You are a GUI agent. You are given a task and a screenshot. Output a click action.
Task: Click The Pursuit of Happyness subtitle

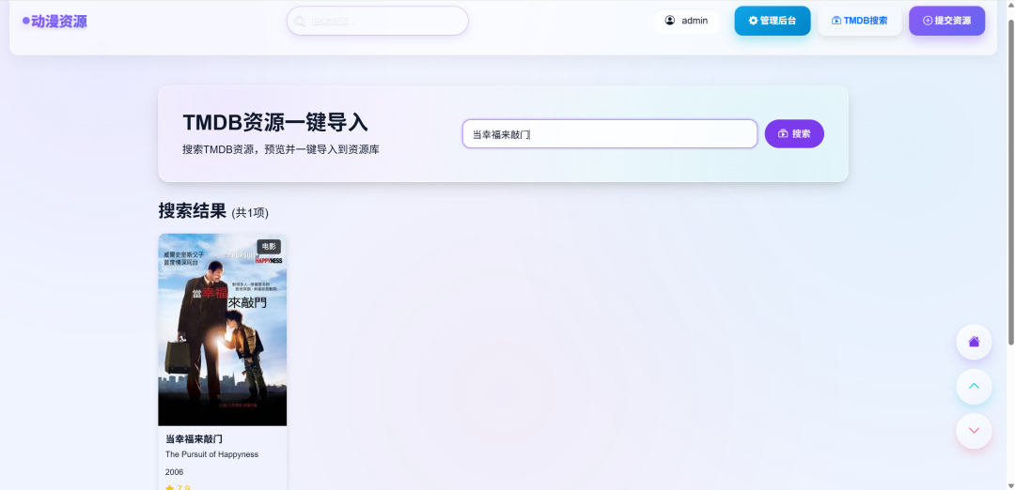211,454
